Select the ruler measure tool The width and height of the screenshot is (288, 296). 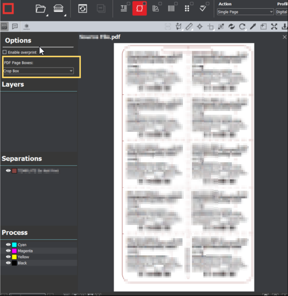[189, 27]
